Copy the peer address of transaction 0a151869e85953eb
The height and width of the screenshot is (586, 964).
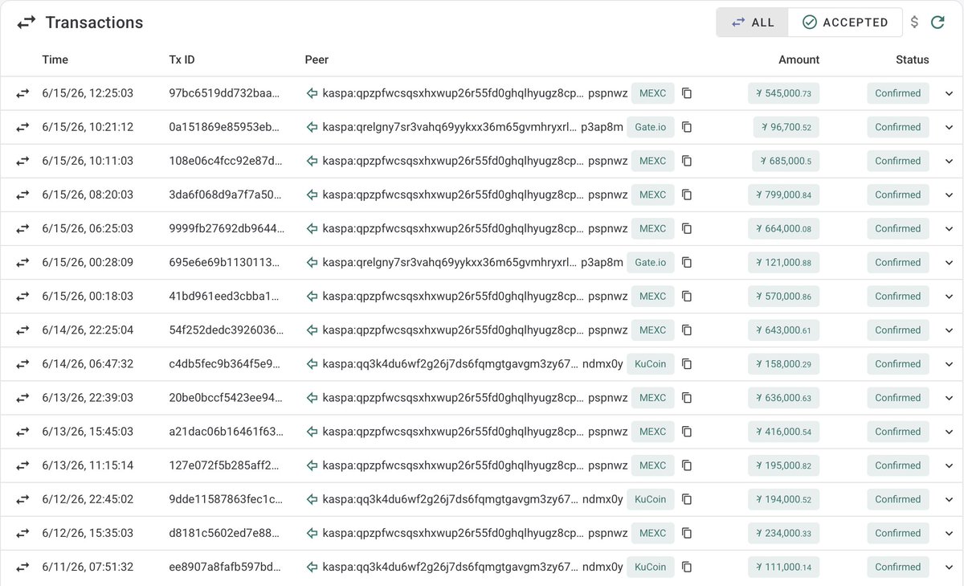[687, 127]
